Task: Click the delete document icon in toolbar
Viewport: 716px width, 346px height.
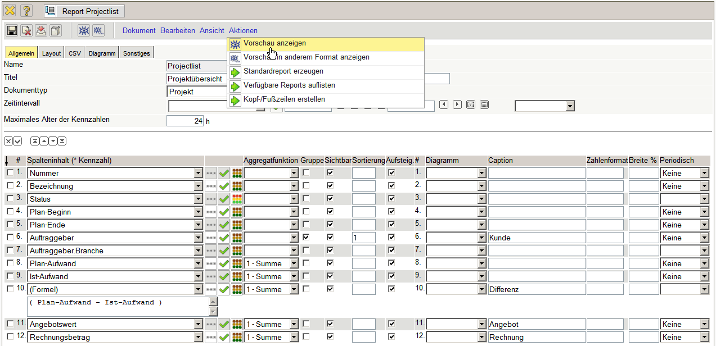Action: tap(26, 31)
